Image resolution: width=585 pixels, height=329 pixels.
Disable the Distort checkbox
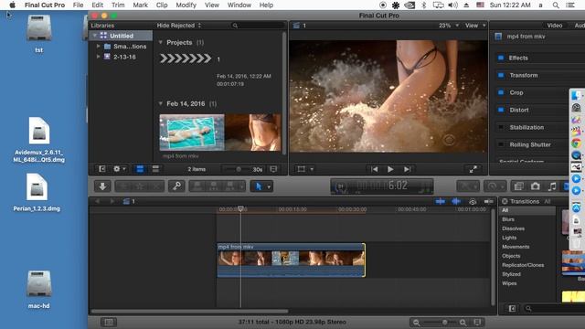(x=501, y=110)
